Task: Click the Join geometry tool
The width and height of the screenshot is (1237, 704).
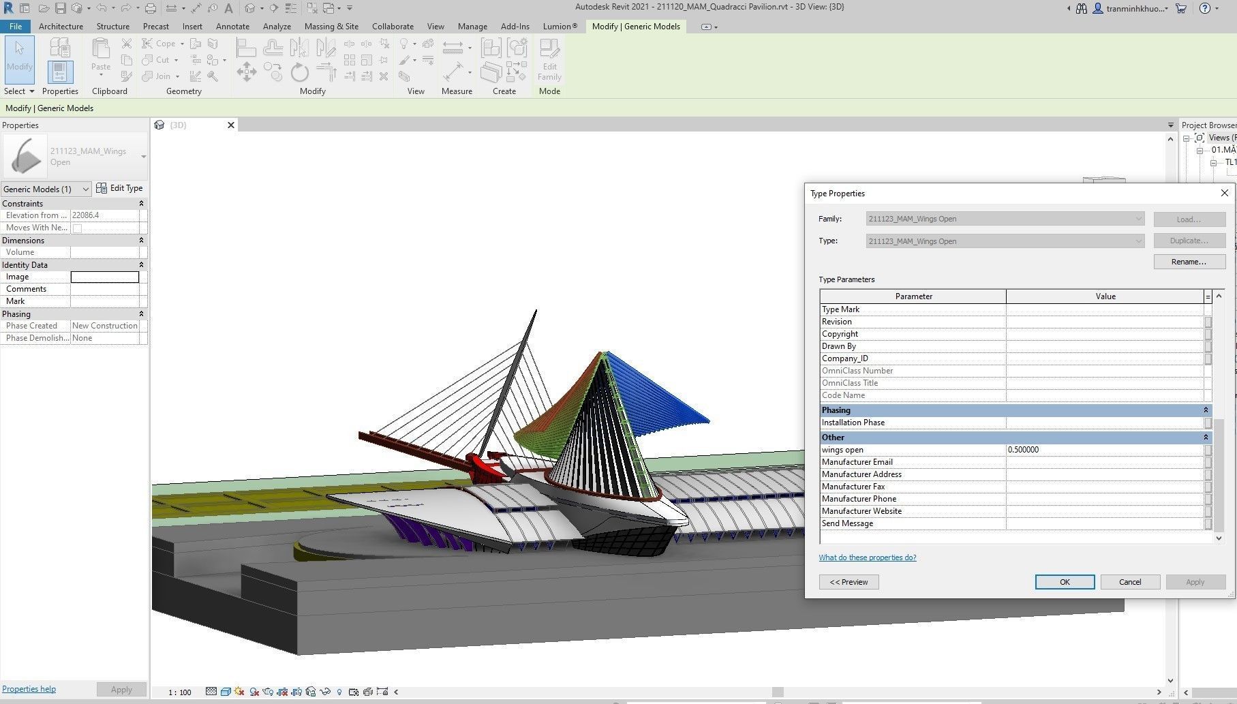Action: [155, 76]
